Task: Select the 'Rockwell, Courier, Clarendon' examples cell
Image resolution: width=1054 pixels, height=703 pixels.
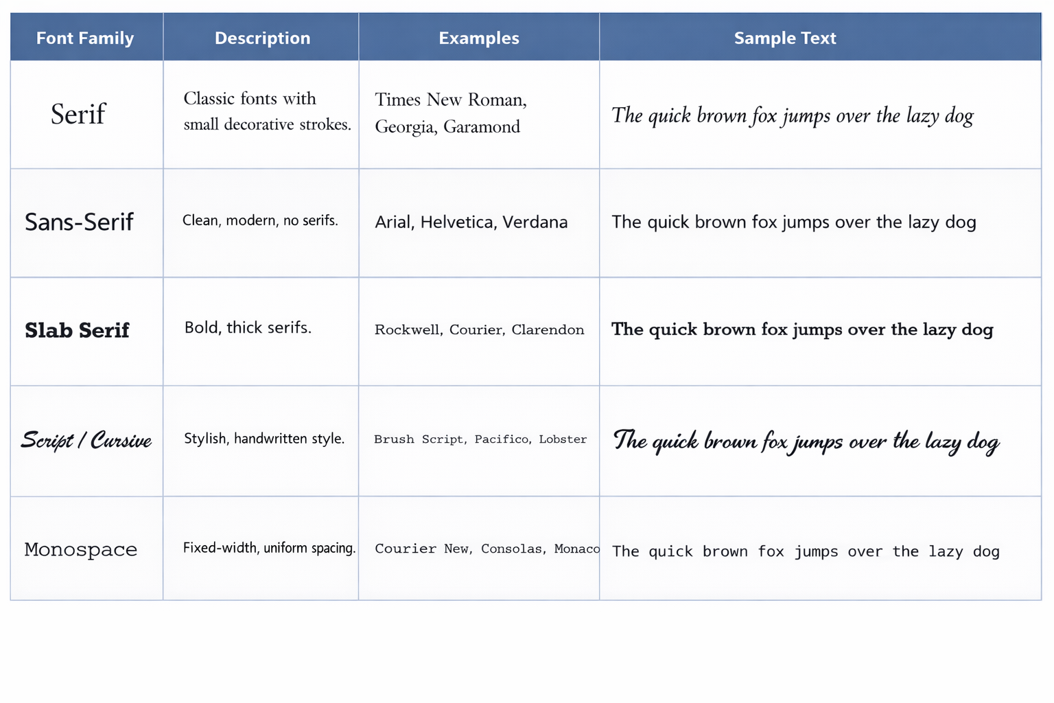Action: [479, 330]
